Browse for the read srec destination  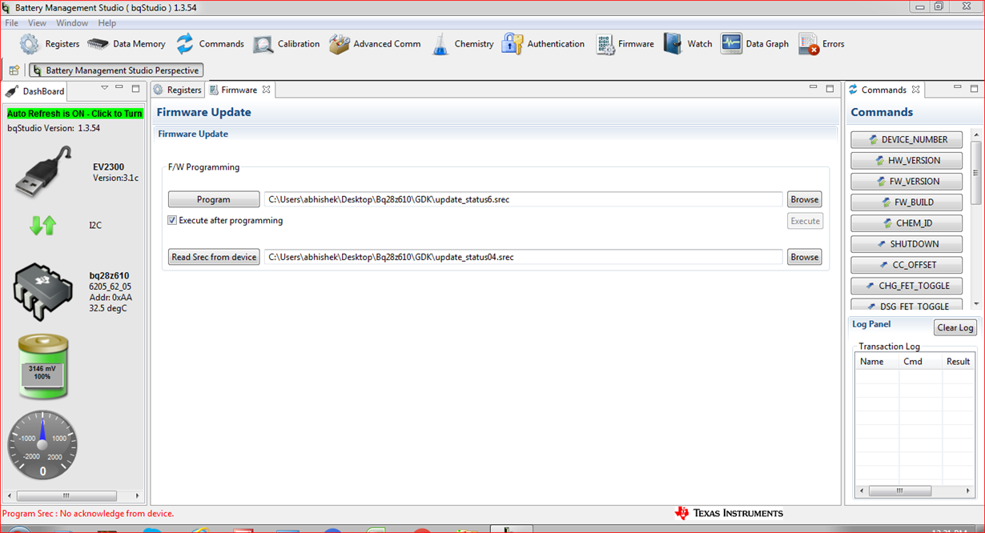tap(804, 257)
